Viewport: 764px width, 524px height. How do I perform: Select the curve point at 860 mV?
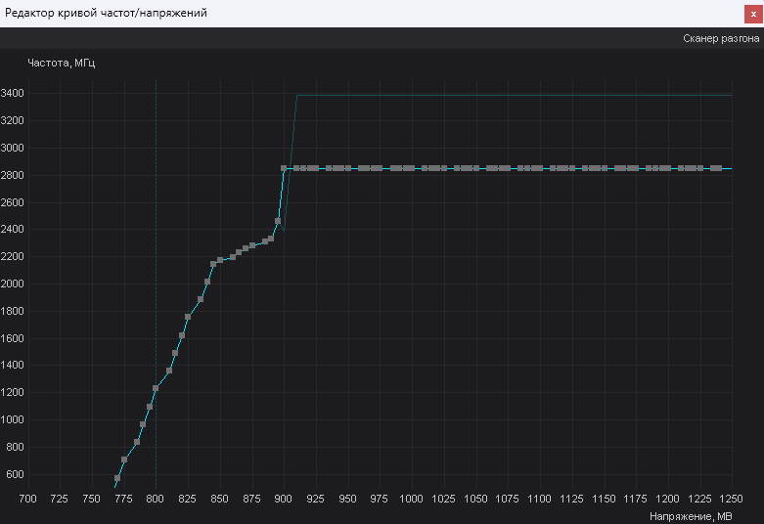[233, 257]
